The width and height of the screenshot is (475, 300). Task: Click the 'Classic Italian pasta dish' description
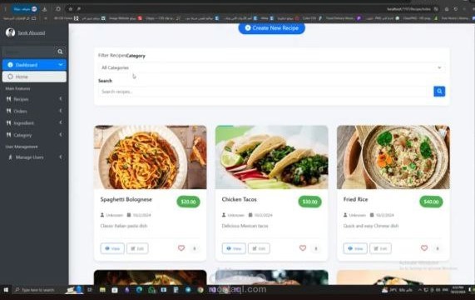click(124, 226)
